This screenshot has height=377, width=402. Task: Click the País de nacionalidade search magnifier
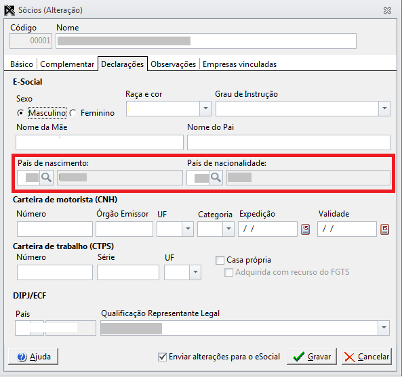coord(216,177)
